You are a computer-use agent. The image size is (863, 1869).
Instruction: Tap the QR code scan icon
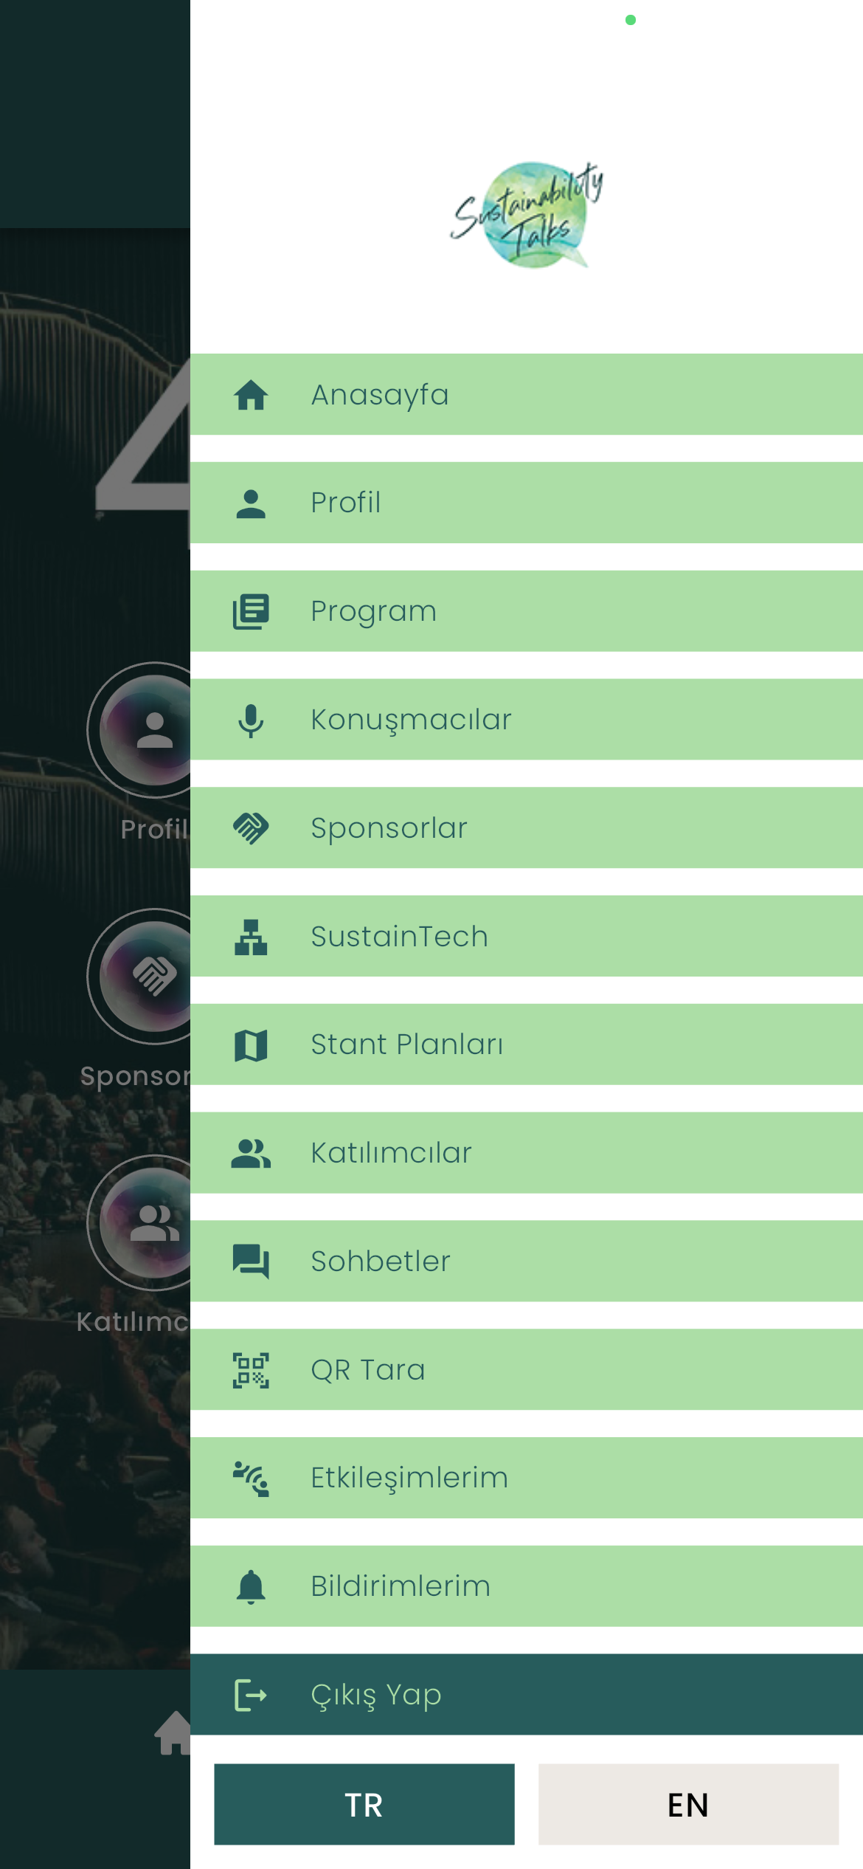tap(251, 1370)
